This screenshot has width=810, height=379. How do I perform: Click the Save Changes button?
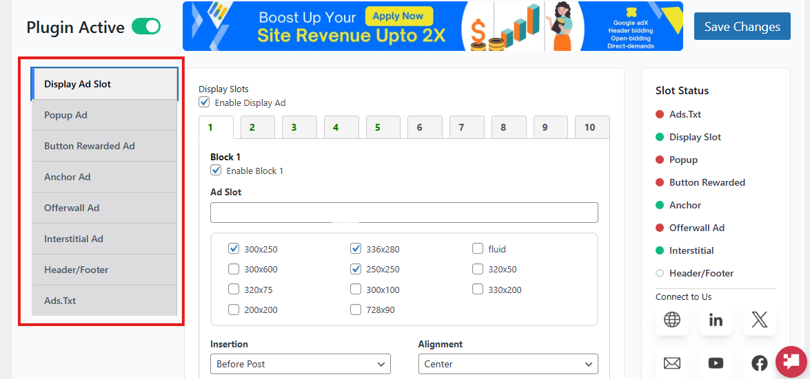[x=742, y=27]
